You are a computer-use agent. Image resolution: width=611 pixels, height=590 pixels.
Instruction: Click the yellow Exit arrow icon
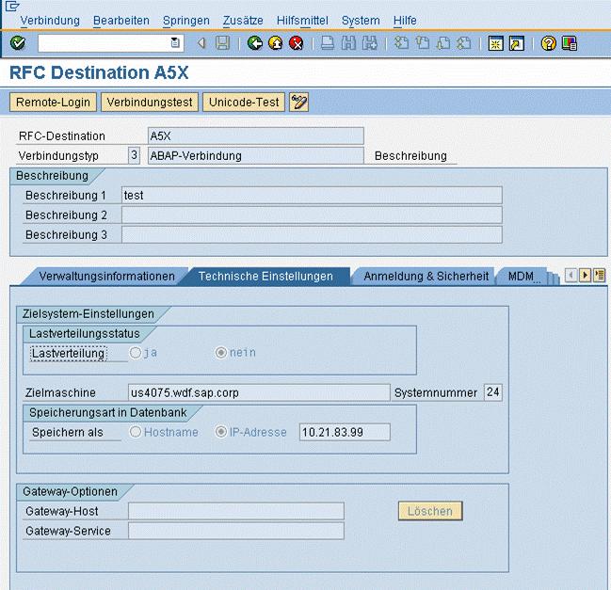point(276,43)
